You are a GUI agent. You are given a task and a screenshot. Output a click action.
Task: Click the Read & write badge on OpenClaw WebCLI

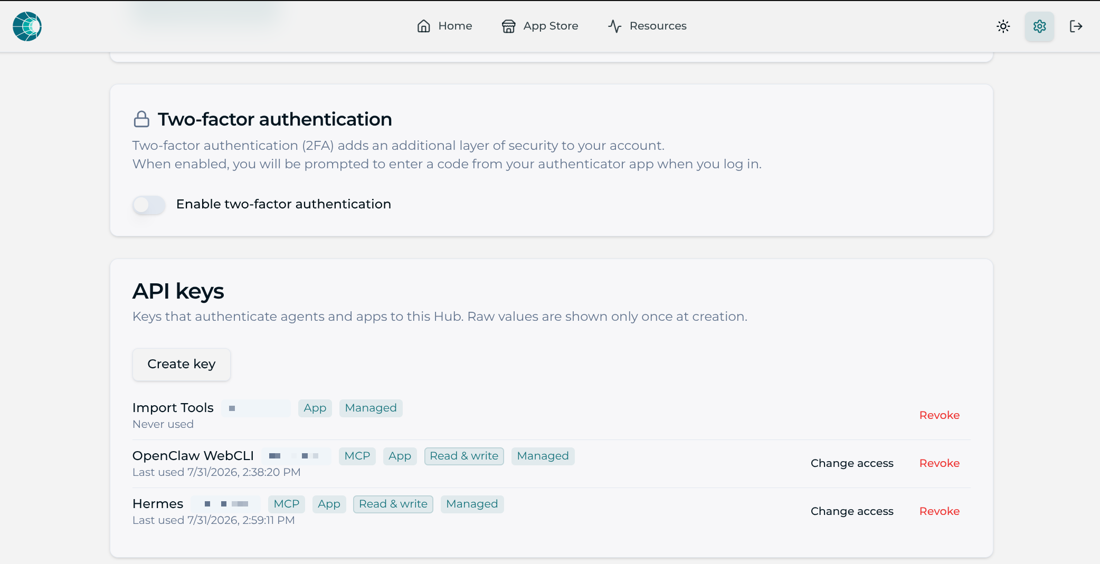pos(464,456)
